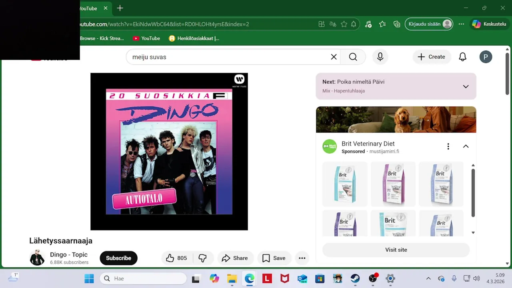This screenshot has height=288, width=512.
Task: Open the Brit ad dog banner image
Action: pos(396,119)
